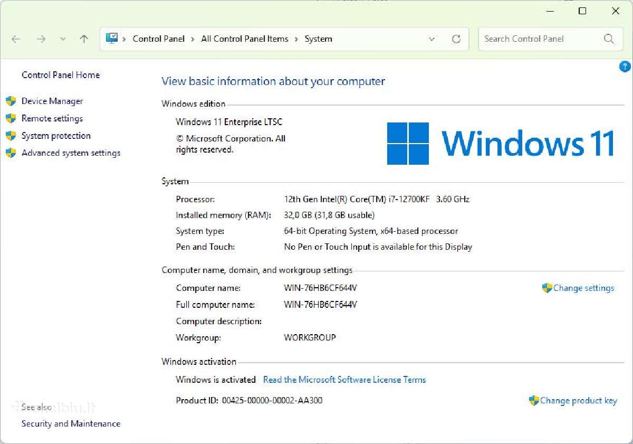Viewport: 633px width, 444px height.
Task: Select All Control Panel Items breadcrumb
Action: click(245, 39)
